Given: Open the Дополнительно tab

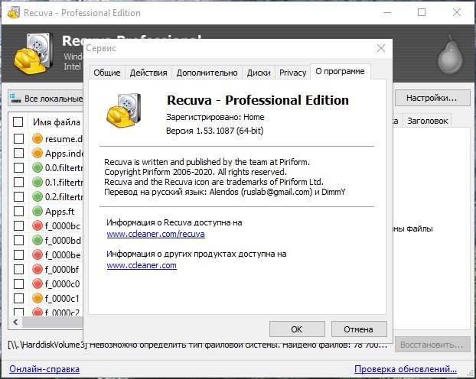Looking at the screenshot, I should click(x=207, y=73).
